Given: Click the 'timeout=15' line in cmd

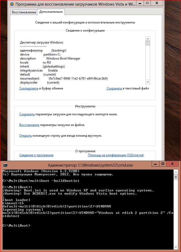Looking at the screenshot, I should 13,203.
